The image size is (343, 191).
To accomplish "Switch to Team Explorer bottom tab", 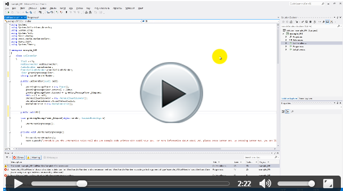I will [x=306, y=99].
